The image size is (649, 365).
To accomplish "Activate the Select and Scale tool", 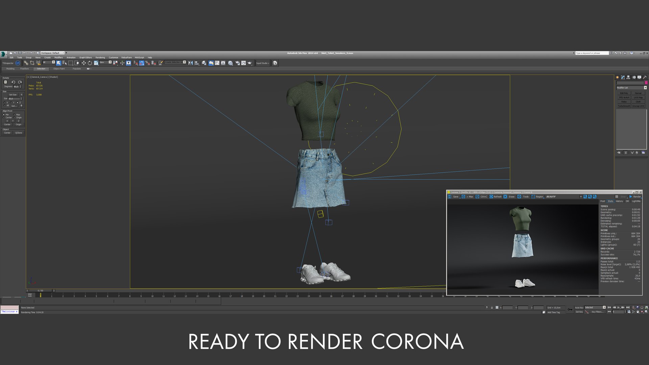I will pyautogui.click(x=96, y=63).
